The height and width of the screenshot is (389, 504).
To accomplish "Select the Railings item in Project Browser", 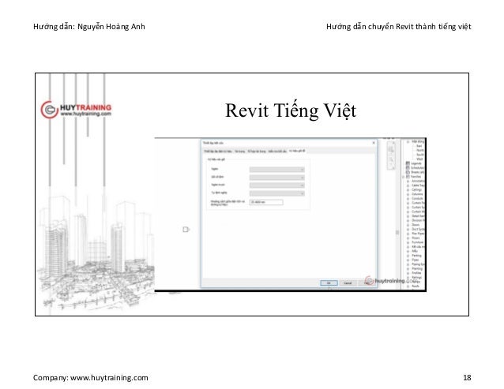I will [x=417, y=277].
